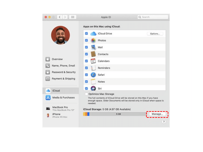Click the card icon beside Payment & Shipping
This screenshot has height=152, width=203.
point(48,79)
